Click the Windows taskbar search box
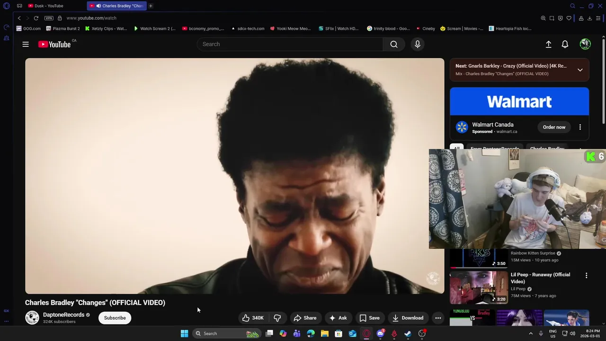 coord(227,333)
